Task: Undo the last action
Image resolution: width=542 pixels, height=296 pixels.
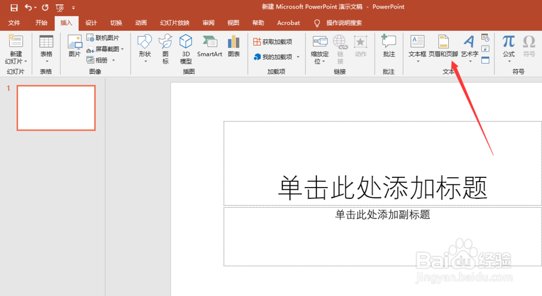Action: point(28,7)
